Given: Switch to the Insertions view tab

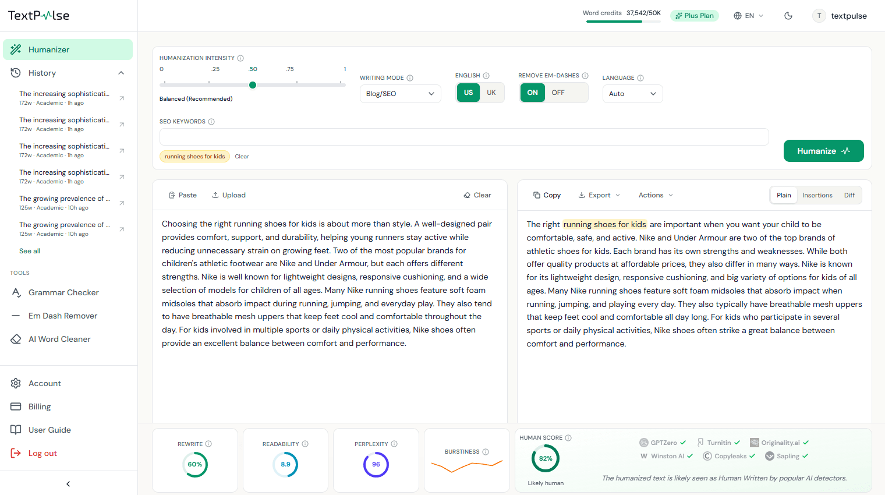Looking at the screenshot, I should pos(817,195).
